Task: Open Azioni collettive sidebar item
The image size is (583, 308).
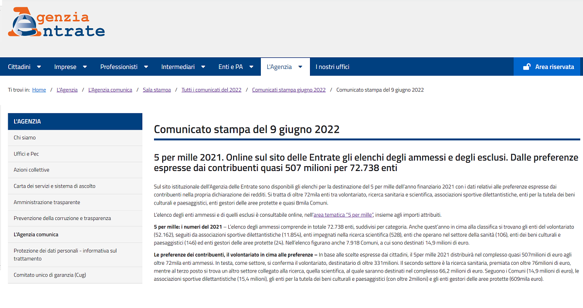Action: coord(75,170)
